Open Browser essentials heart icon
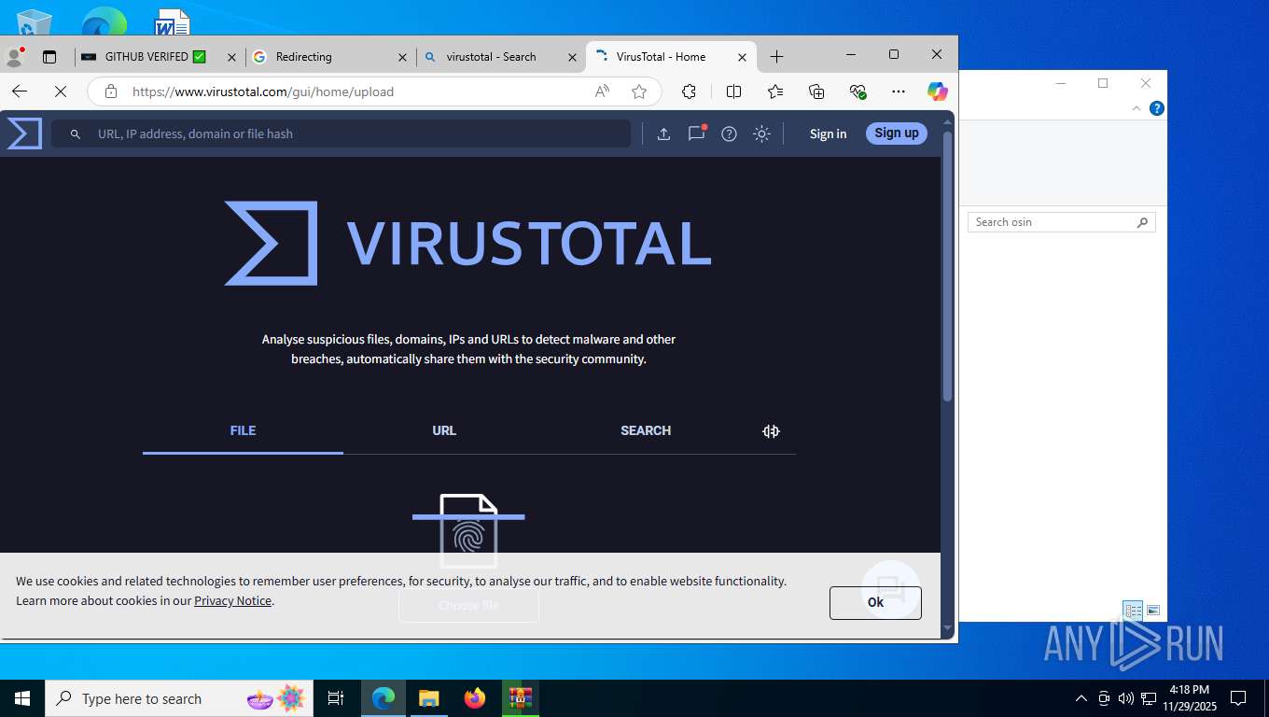Image resolution: width=1269 pixels, height=717 pixels. (x=858, y=91)
